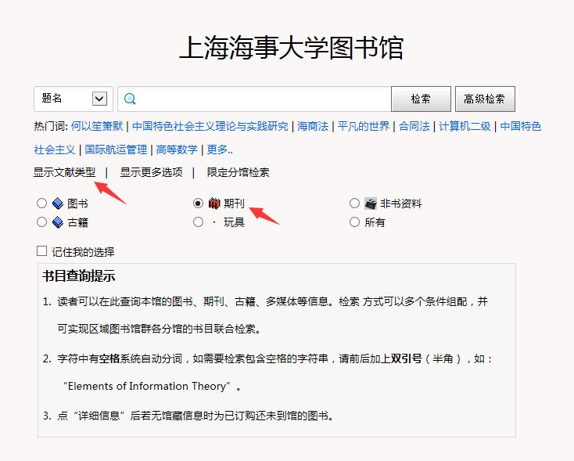The image size is (574, 461).
Task: Select the 玩具 radio button
Action: 198,221
